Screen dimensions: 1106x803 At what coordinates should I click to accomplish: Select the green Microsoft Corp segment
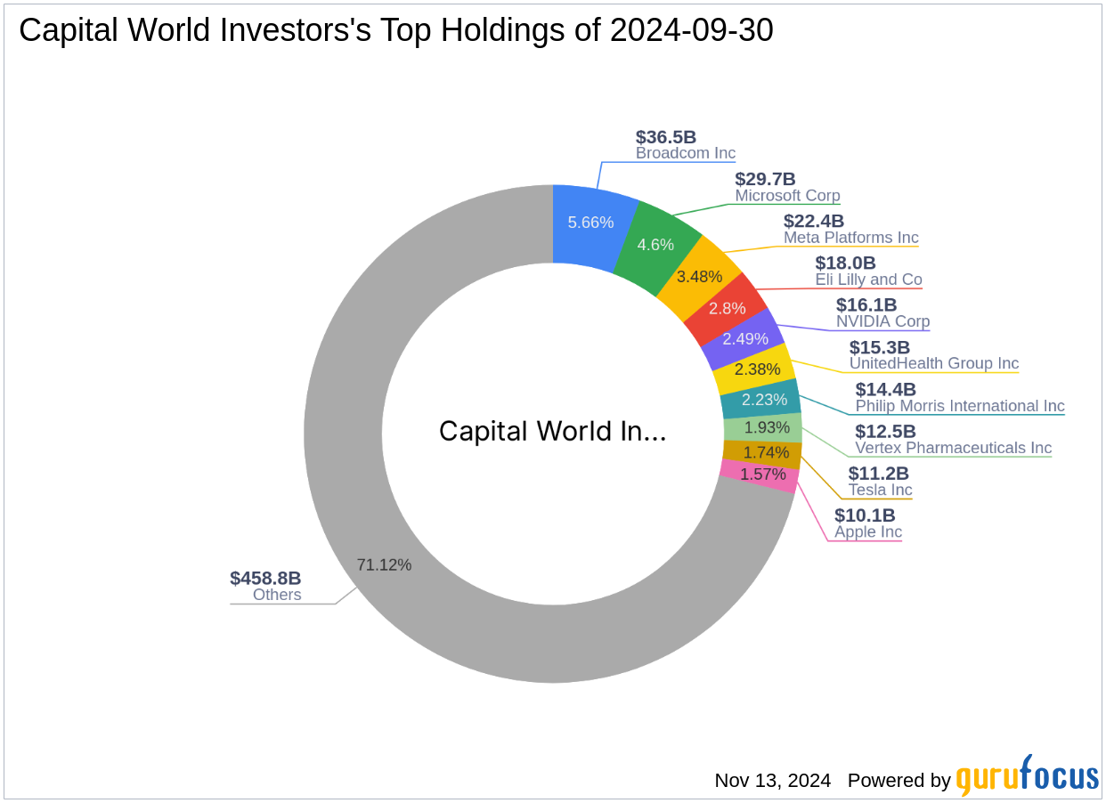tap(656, 244)
